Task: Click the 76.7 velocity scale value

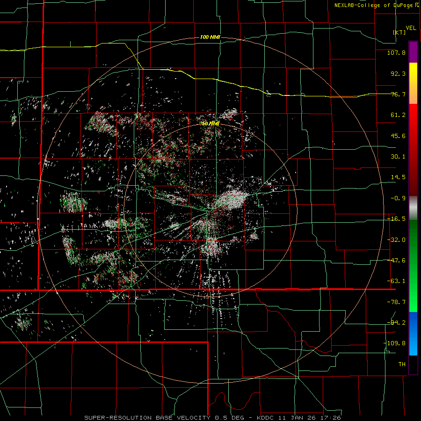Action: [398, 94]
